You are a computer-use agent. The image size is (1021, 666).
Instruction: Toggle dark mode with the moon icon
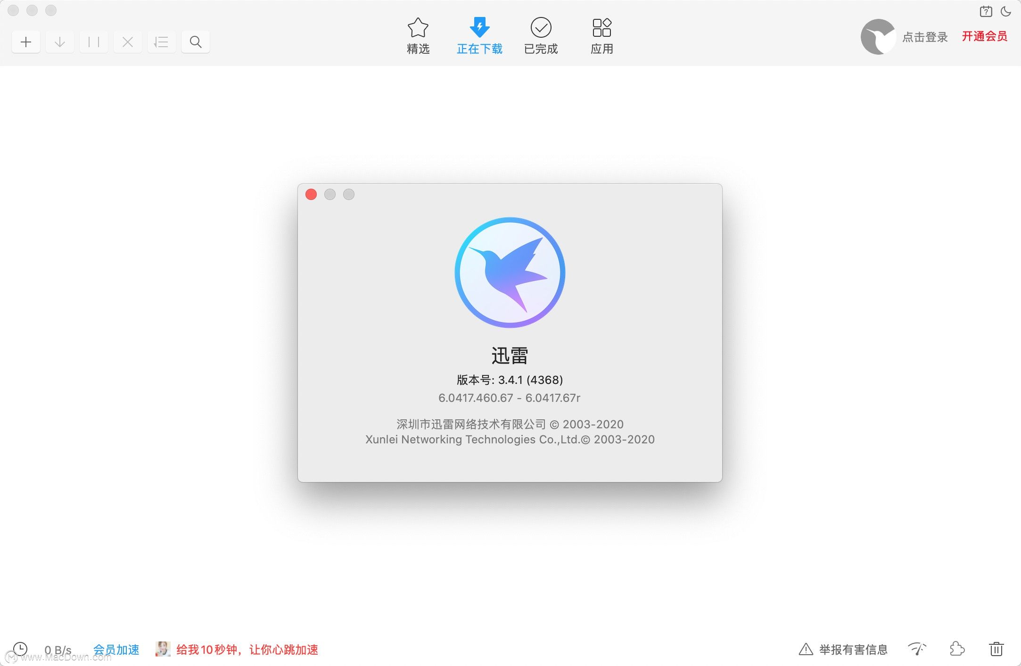pyautogui.click(x=1006, y=11)
